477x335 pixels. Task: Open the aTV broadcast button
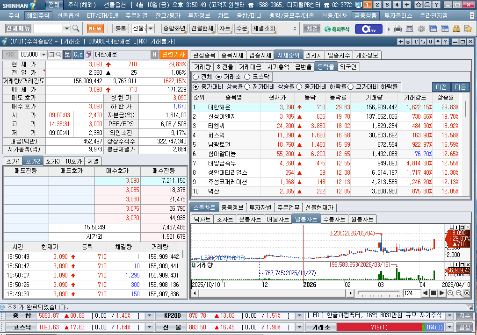[368, 29]
